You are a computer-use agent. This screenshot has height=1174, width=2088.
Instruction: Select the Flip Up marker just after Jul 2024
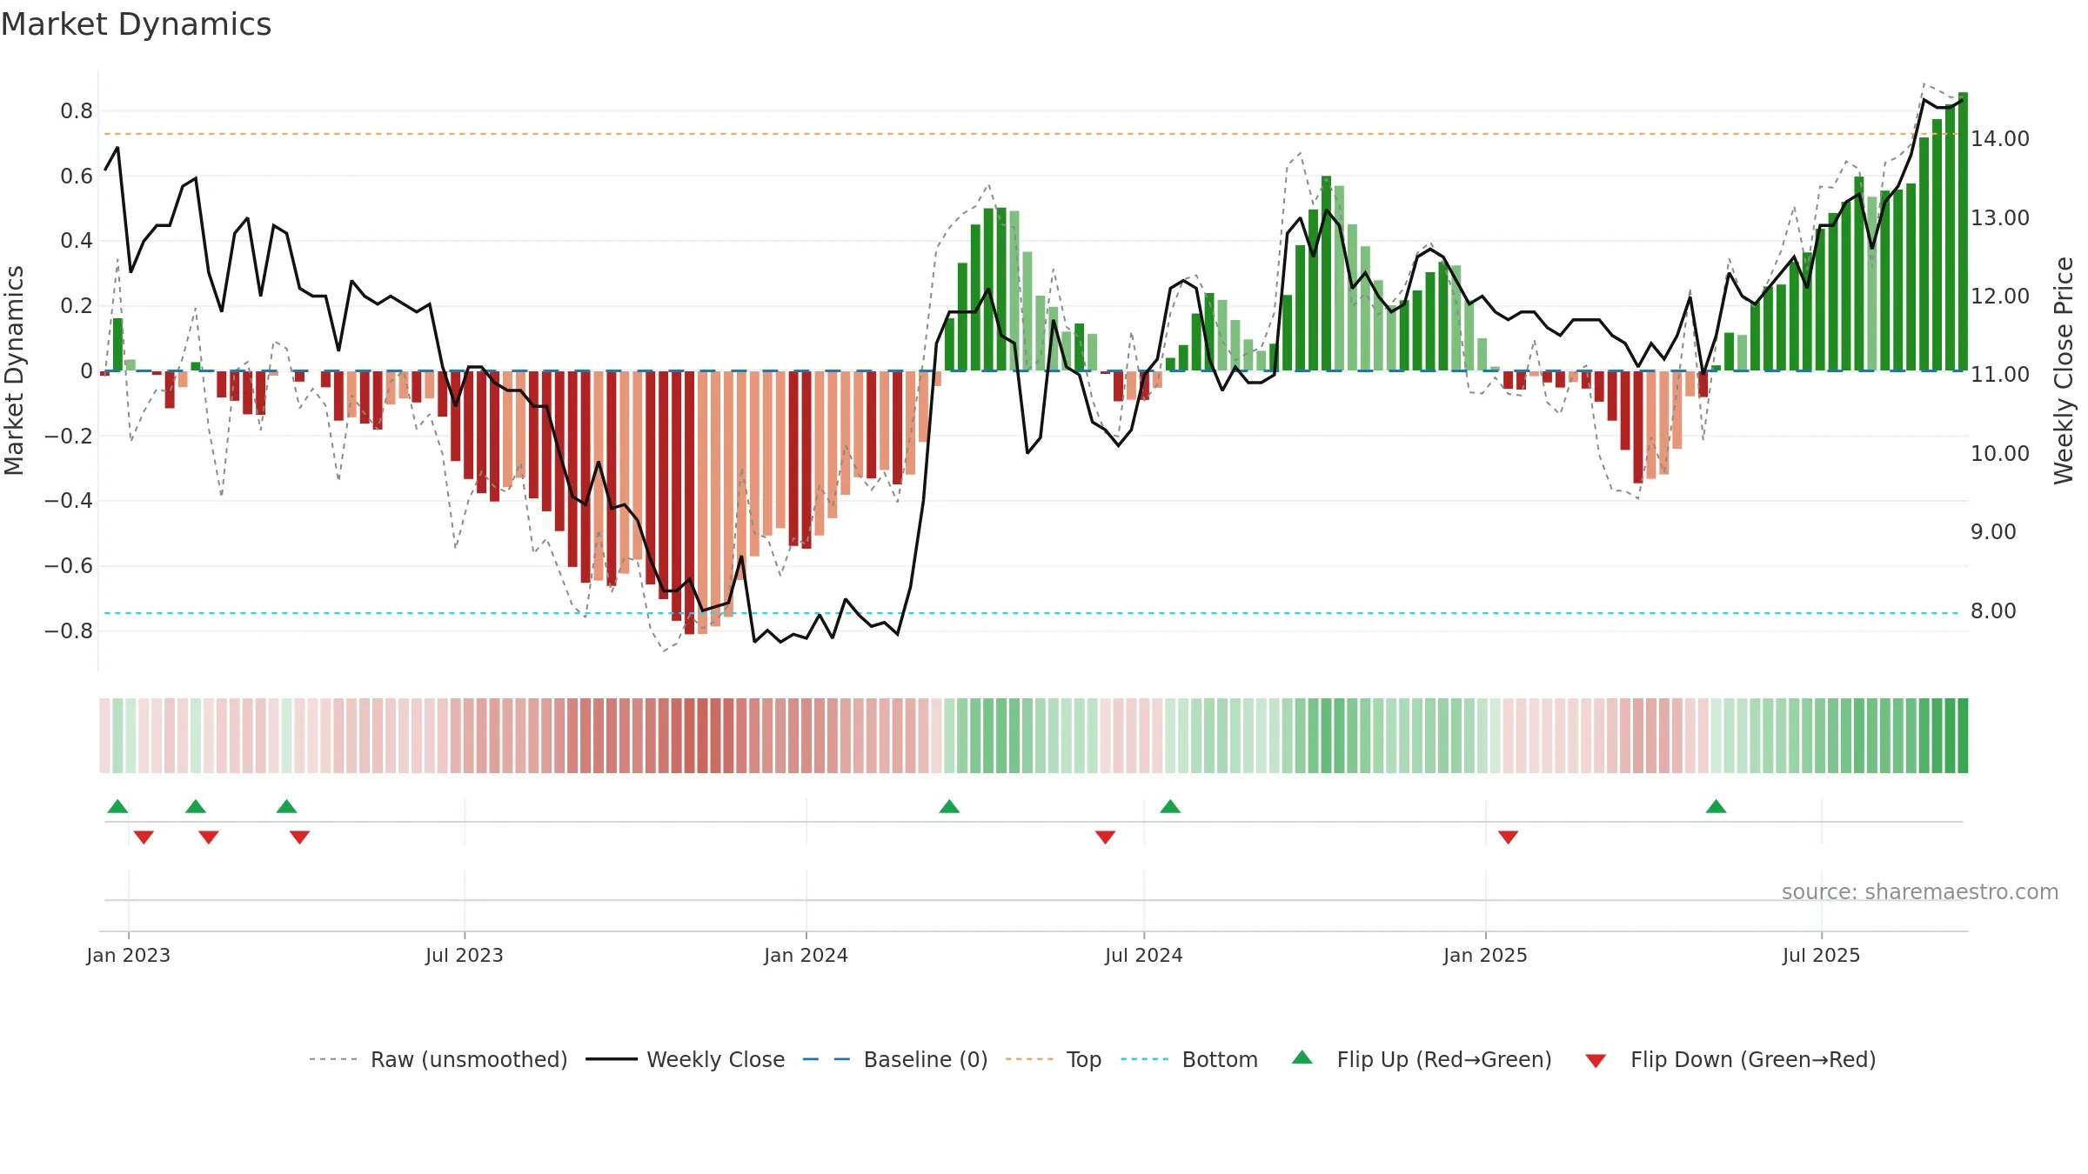click(1170, 806)
